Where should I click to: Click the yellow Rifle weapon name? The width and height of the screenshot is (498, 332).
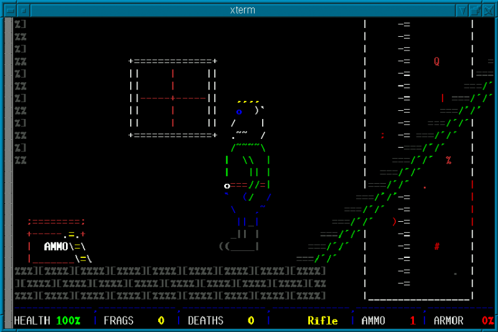click(x=322, y=321)
